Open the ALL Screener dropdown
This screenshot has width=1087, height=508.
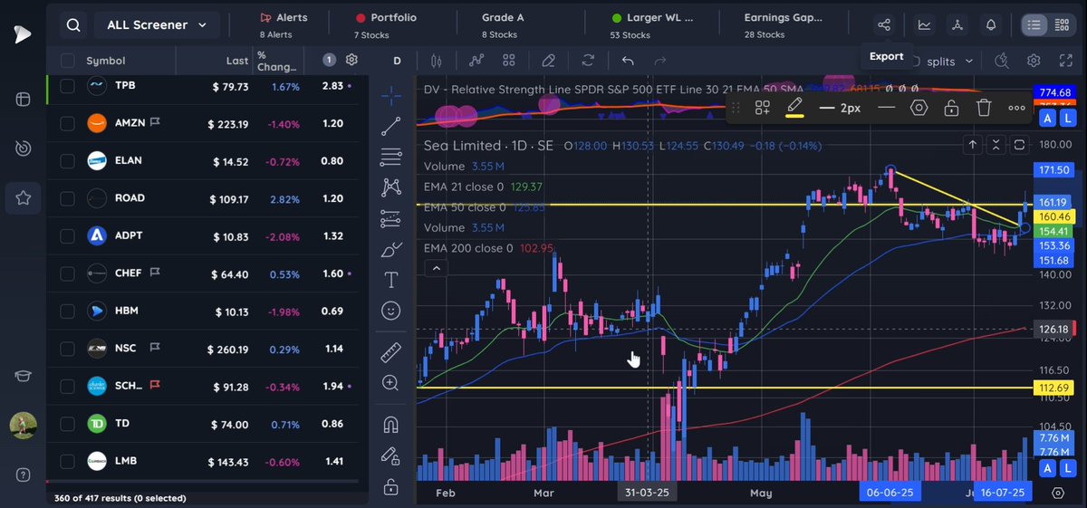click(x=156, y=25)
